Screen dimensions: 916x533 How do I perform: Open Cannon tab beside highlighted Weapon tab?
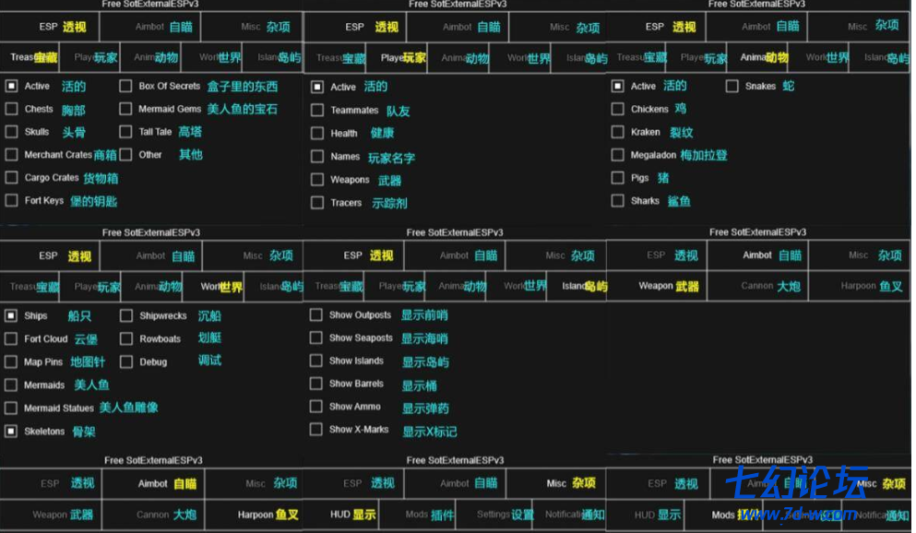pos(757,286)
